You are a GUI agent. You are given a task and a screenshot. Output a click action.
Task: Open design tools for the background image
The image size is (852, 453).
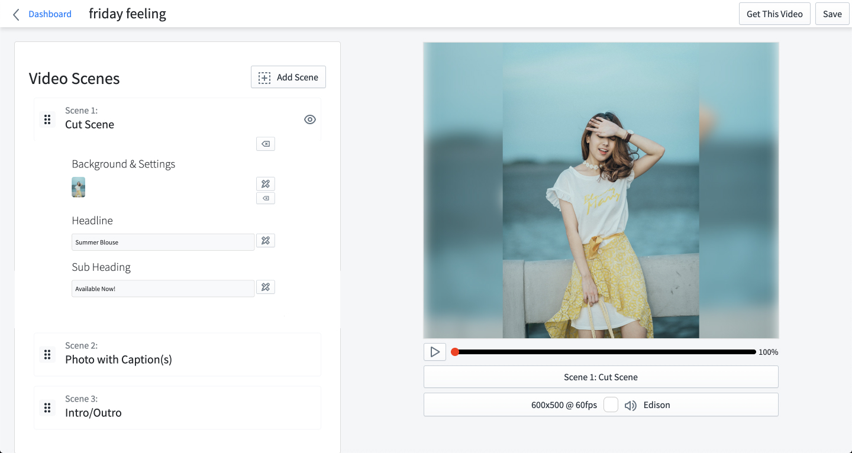266,184
